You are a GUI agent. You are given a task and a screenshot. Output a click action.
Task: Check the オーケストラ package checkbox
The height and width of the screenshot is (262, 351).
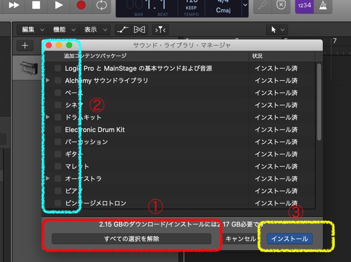click(58, 179)
